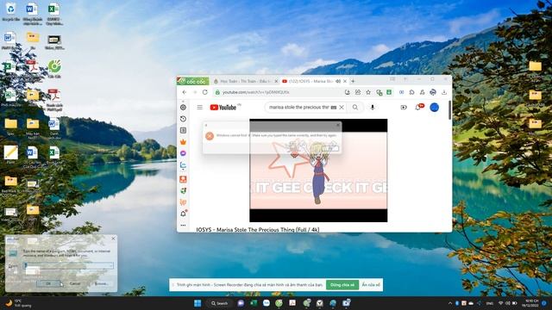Click Browse in the Run dialog
Viewport: 552px width, 310px height.
(101, 283)
